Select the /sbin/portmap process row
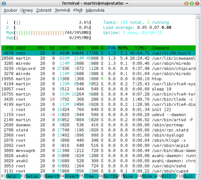 98,125
